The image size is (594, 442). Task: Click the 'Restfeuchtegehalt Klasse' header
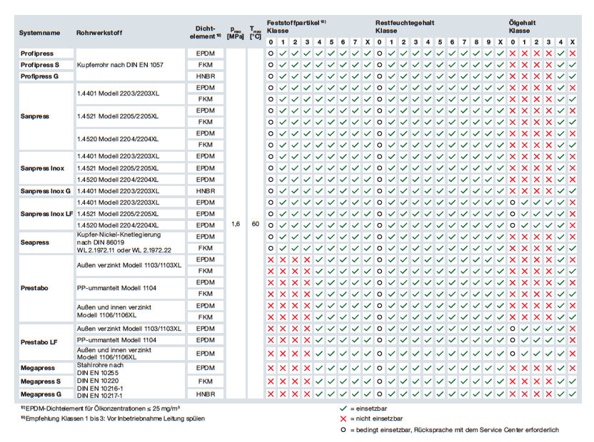click(x=405, y=26)
